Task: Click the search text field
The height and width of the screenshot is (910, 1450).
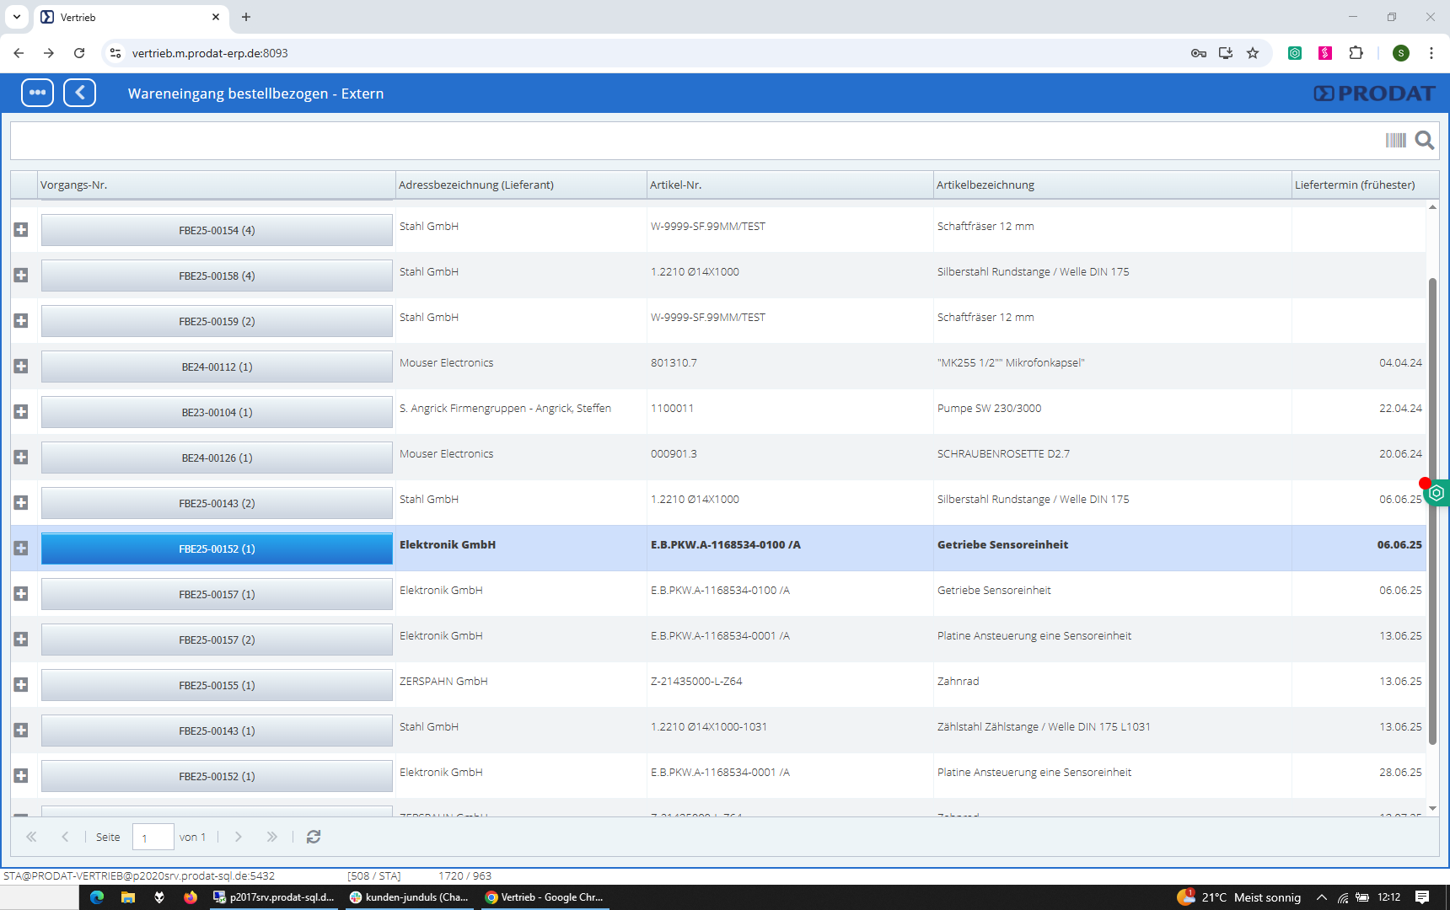Action: (x=691, y=141)
